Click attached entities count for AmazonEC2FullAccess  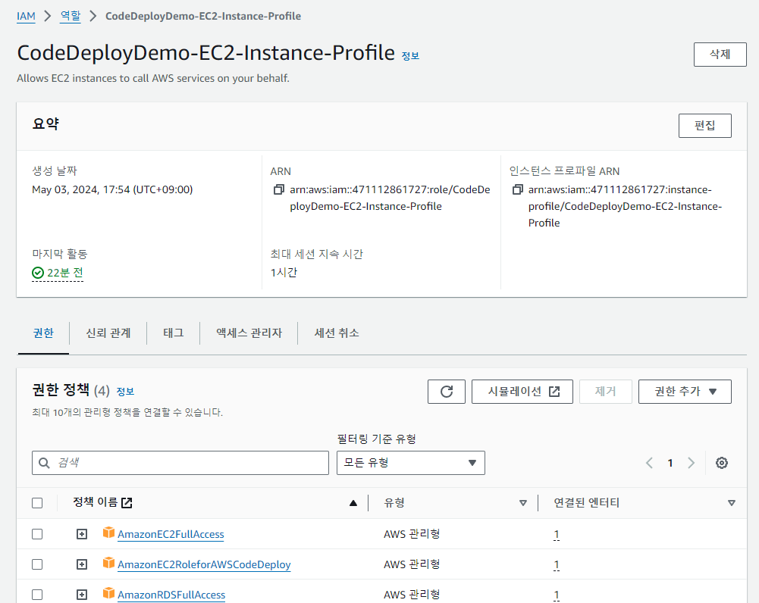coord(557,534)
